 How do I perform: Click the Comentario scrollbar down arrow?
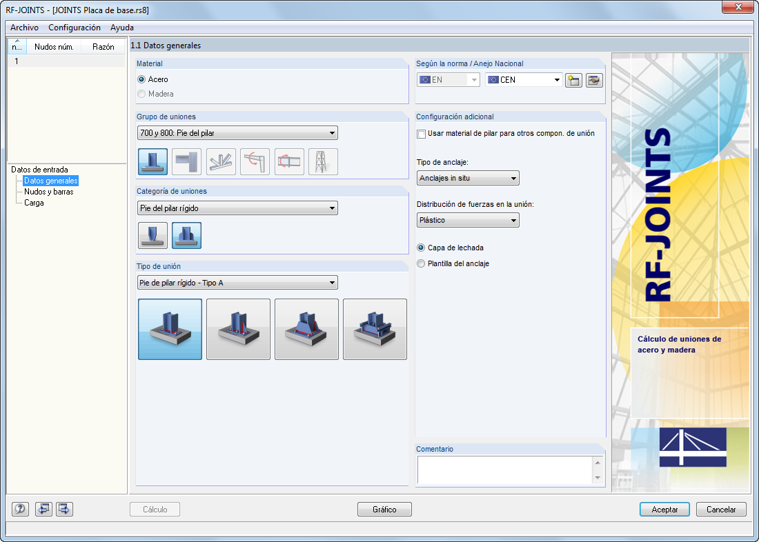click(x=598, y=478)
